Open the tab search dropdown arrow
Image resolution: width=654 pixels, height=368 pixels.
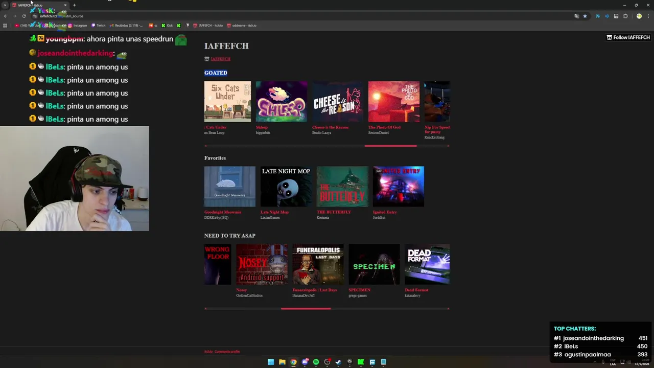(x=5, y=5)
